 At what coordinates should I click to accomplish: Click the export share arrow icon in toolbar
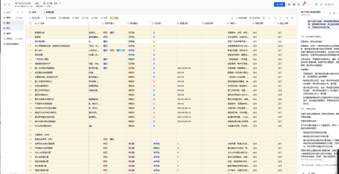269,18
